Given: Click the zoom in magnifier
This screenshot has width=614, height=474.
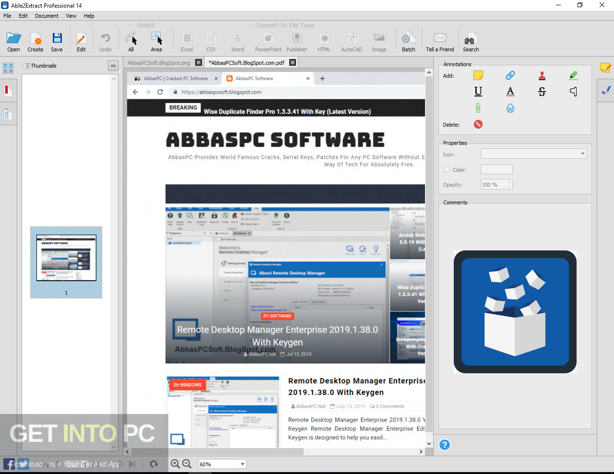Looking at the screenshot, I should pos(175,464).
